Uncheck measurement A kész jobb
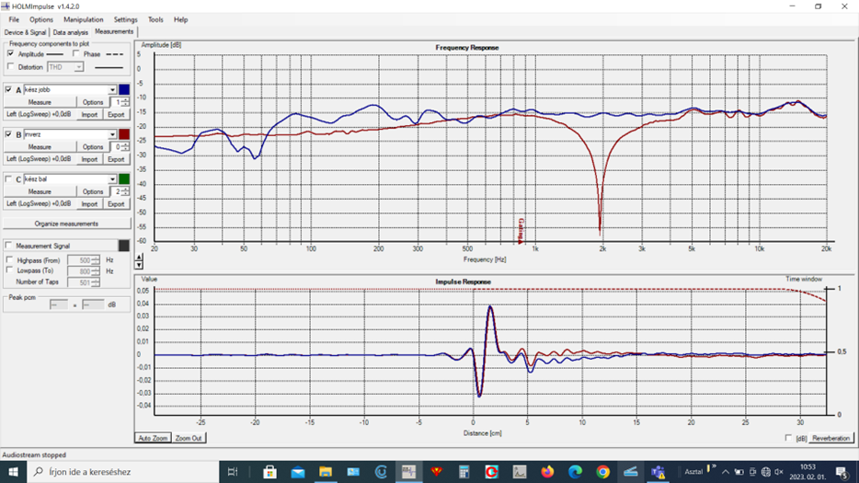 [x=8, y=89]
